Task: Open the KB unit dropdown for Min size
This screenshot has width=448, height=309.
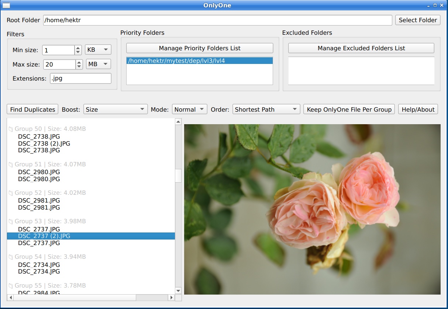Action: tap(98, 49)
